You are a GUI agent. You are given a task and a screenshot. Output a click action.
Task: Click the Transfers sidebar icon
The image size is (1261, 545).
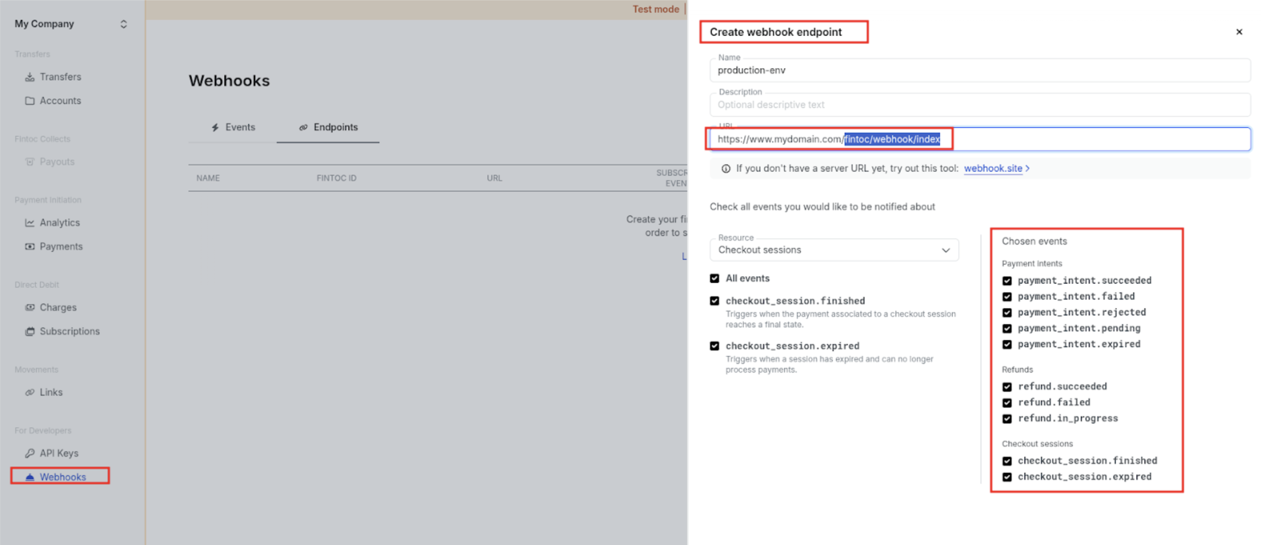[30, 77]
